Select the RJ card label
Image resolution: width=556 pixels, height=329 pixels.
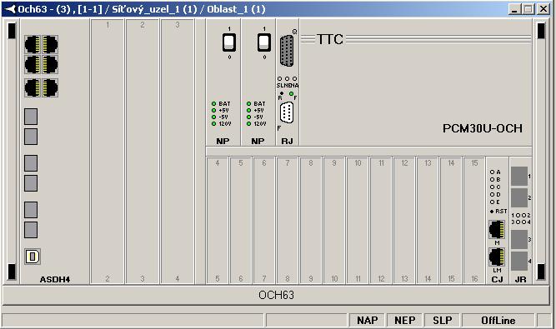coord(287,142)
